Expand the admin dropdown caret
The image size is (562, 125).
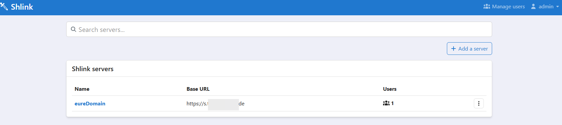557,7
